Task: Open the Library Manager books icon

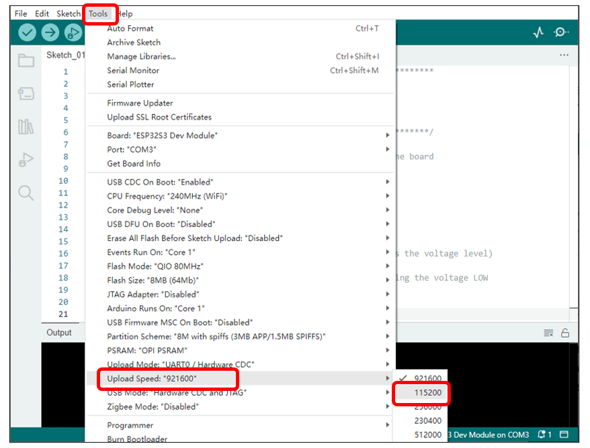Action: (x=26, y=127)
